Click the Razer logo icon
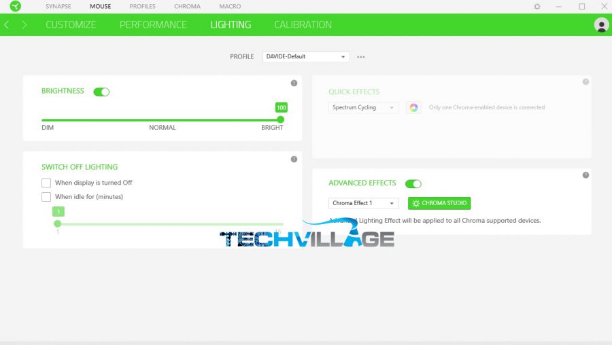The image size is (612, 345). click(x=16, y=6)
